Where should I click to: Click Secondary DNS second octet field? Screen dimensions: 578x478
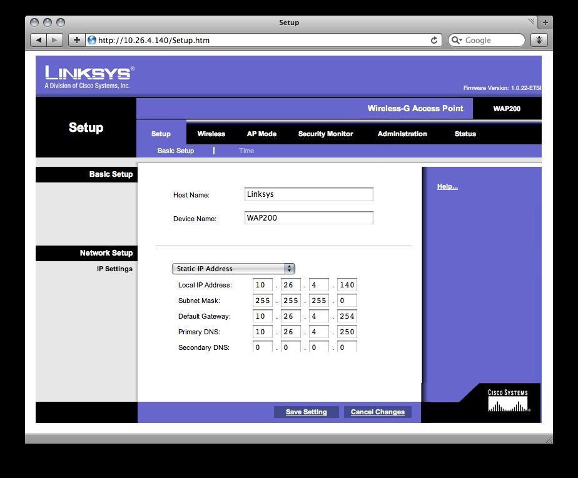pyautogui.click(x=290, y=347)
